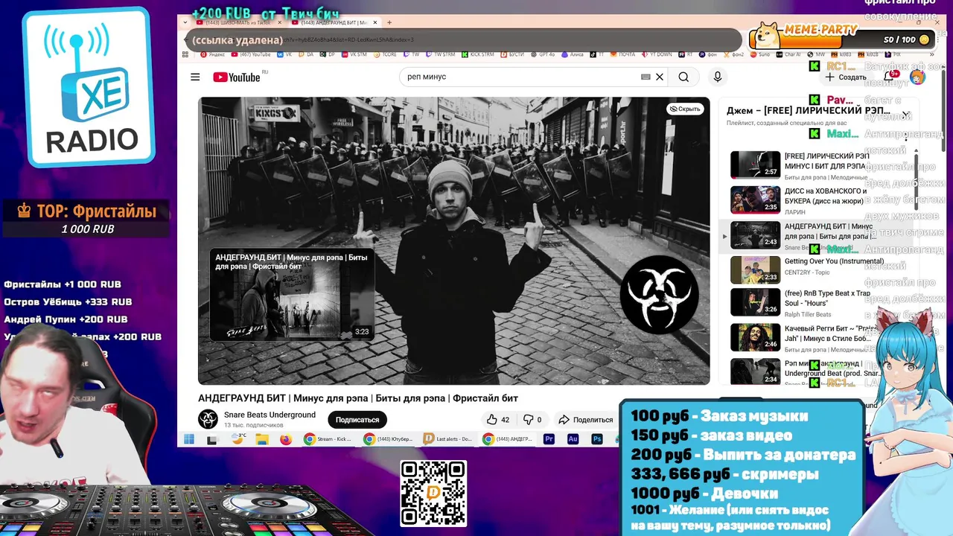Open the VK bookmark

[284, 54]
